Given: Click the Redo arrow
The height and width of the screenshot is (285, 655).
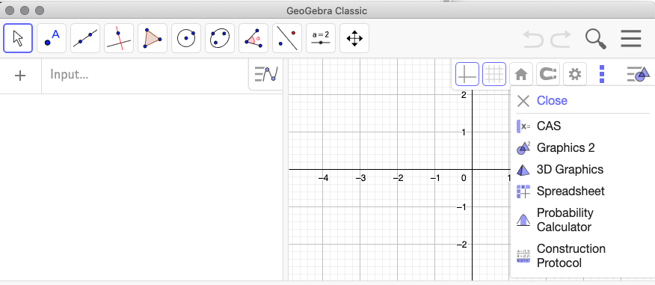Looking at the screenshot, I should [561, 39].
